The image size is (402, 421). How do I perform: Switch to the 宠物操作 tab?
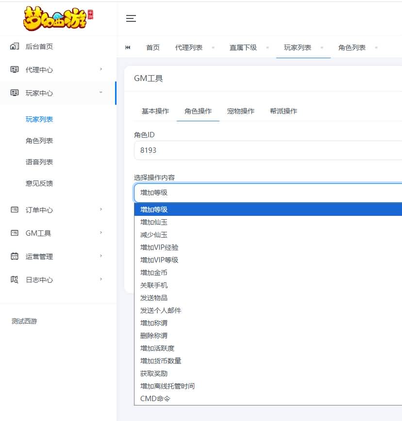pos(241,111)
